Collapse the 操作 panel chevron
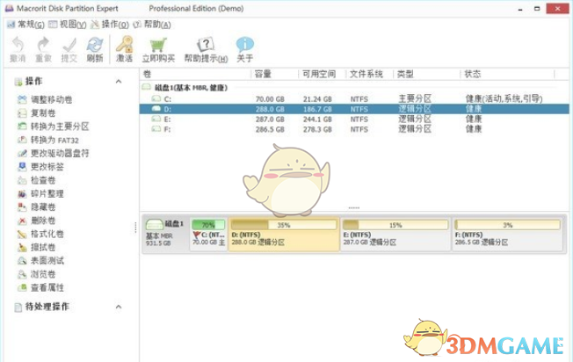 [x=119, y=81]
